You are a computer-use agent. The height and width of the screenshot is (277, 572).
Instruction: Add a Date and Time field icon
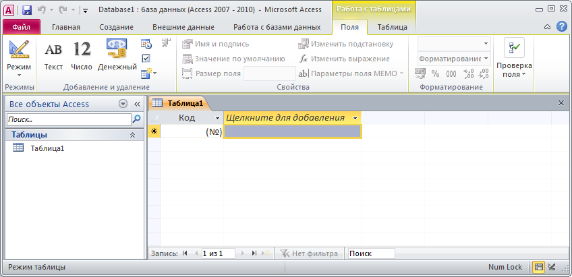click(146, 44)
